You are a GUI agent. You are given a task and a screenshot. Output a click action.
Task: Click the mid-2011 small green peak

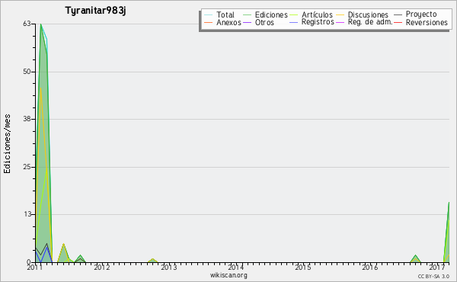point(63,244)
